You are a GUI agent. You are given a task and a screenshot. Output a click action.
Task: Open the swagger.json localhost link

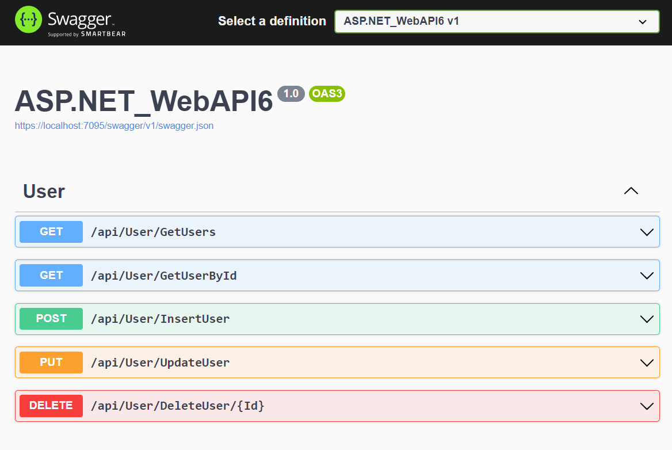click(x=114, y=125)
